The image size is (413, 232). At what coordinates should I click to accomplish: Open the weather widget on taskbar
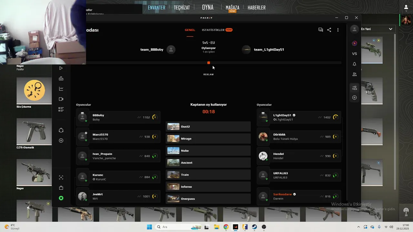11,227
